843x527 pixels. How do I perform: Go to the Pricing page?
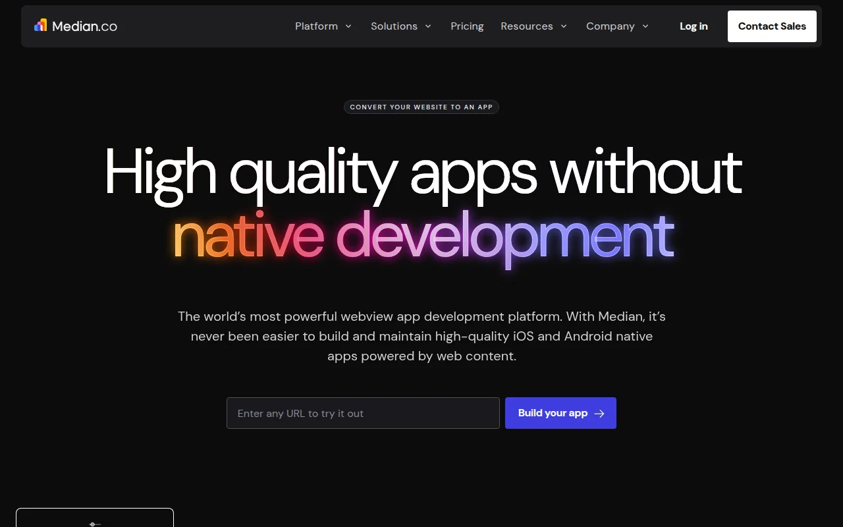click(467, 26)
